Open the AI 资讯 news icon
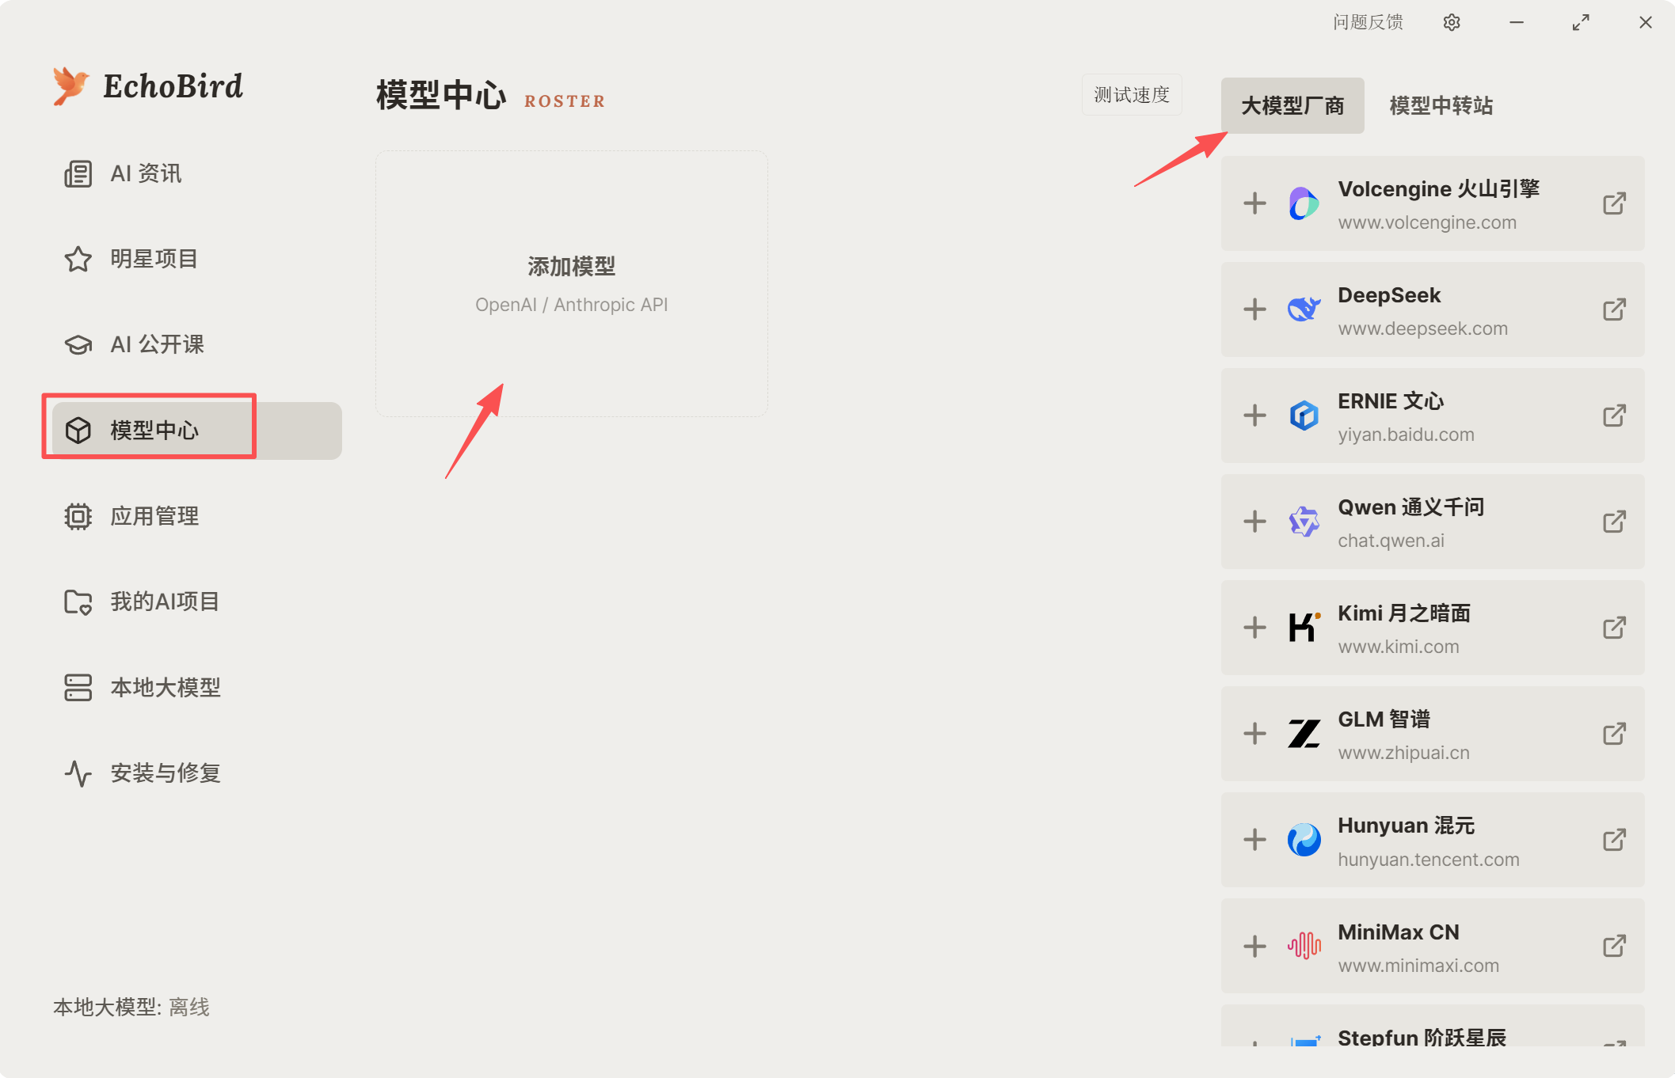The image size is (1675, 1078). pos(78,173)
